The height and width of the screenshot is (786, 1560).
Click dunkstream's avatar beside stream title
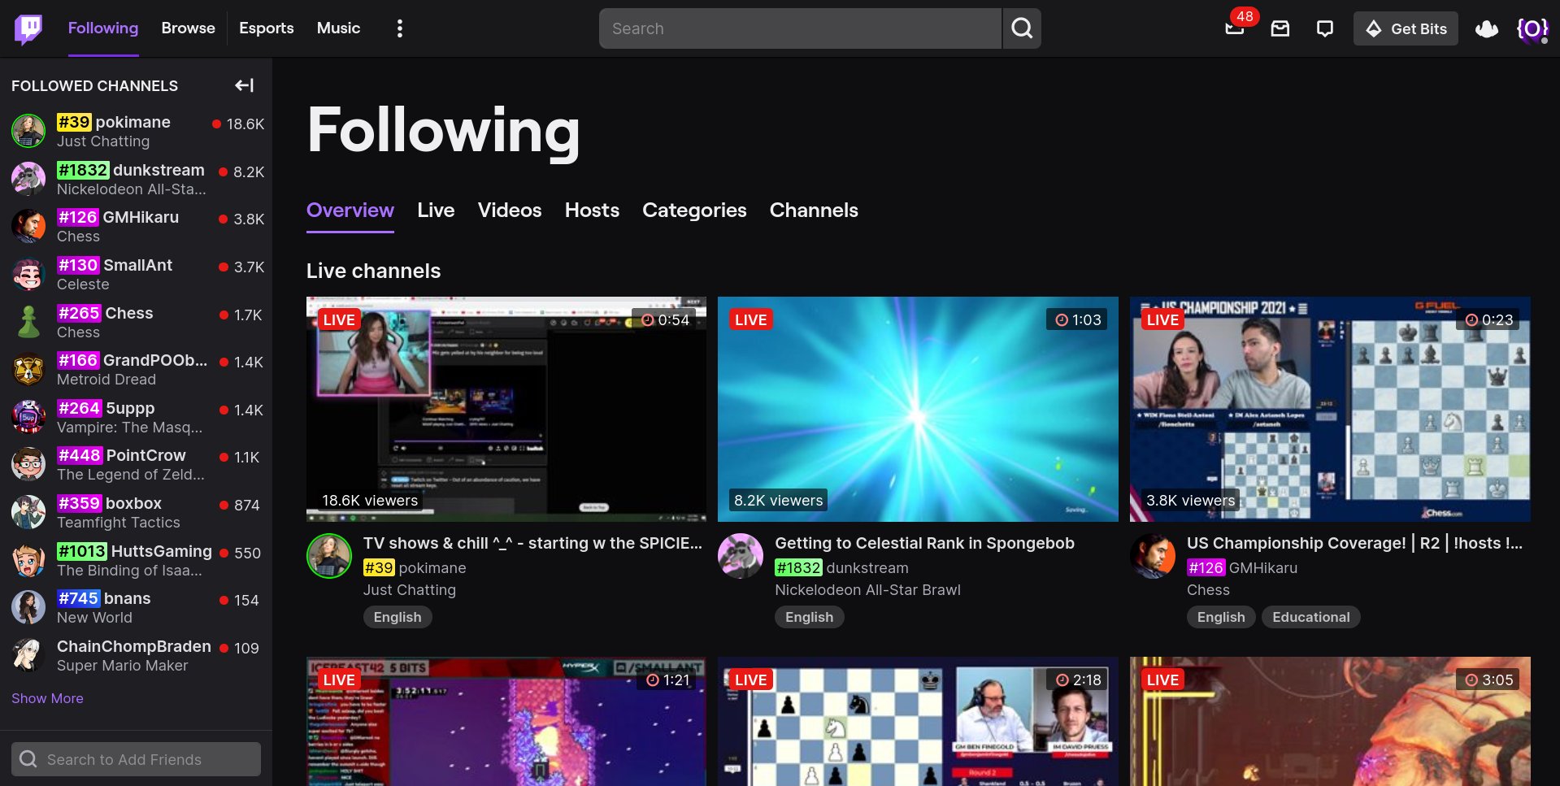[x=741, y=556]
